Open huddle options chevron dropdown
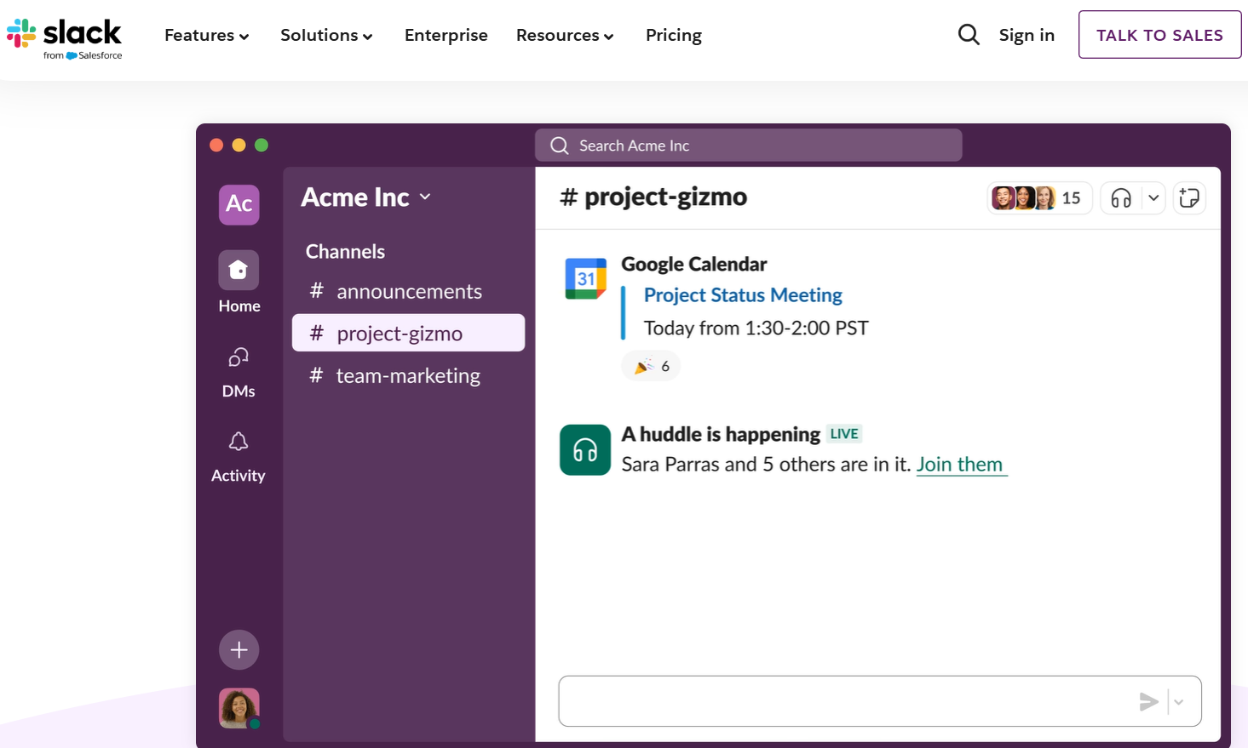Viewport: 1248px width, 748px height. tap(1153, 198)
